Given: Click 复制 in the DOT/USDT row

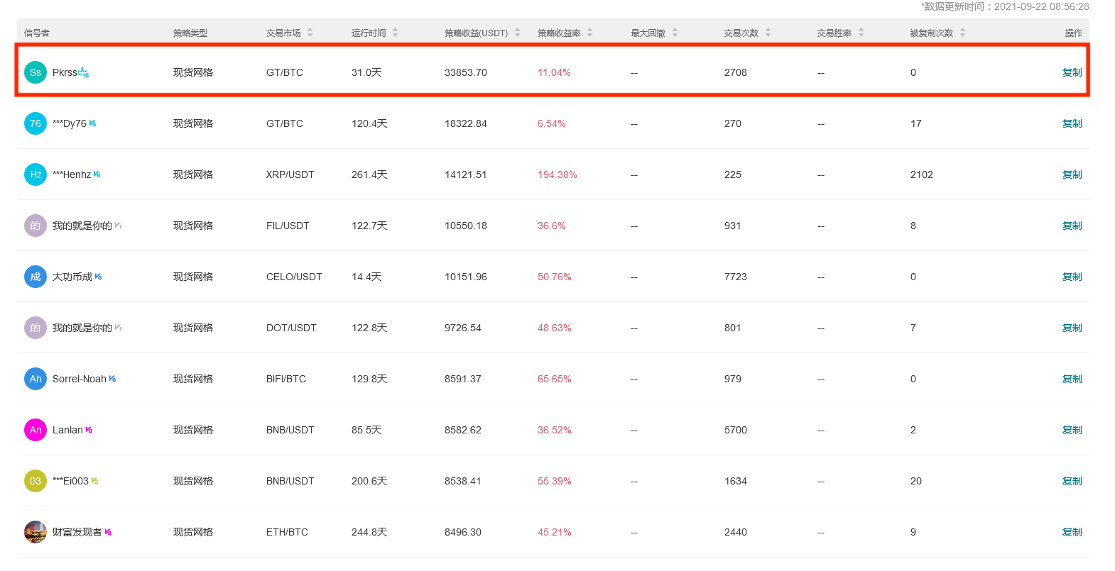Looking at the screenshot, I should point(1072,328).
